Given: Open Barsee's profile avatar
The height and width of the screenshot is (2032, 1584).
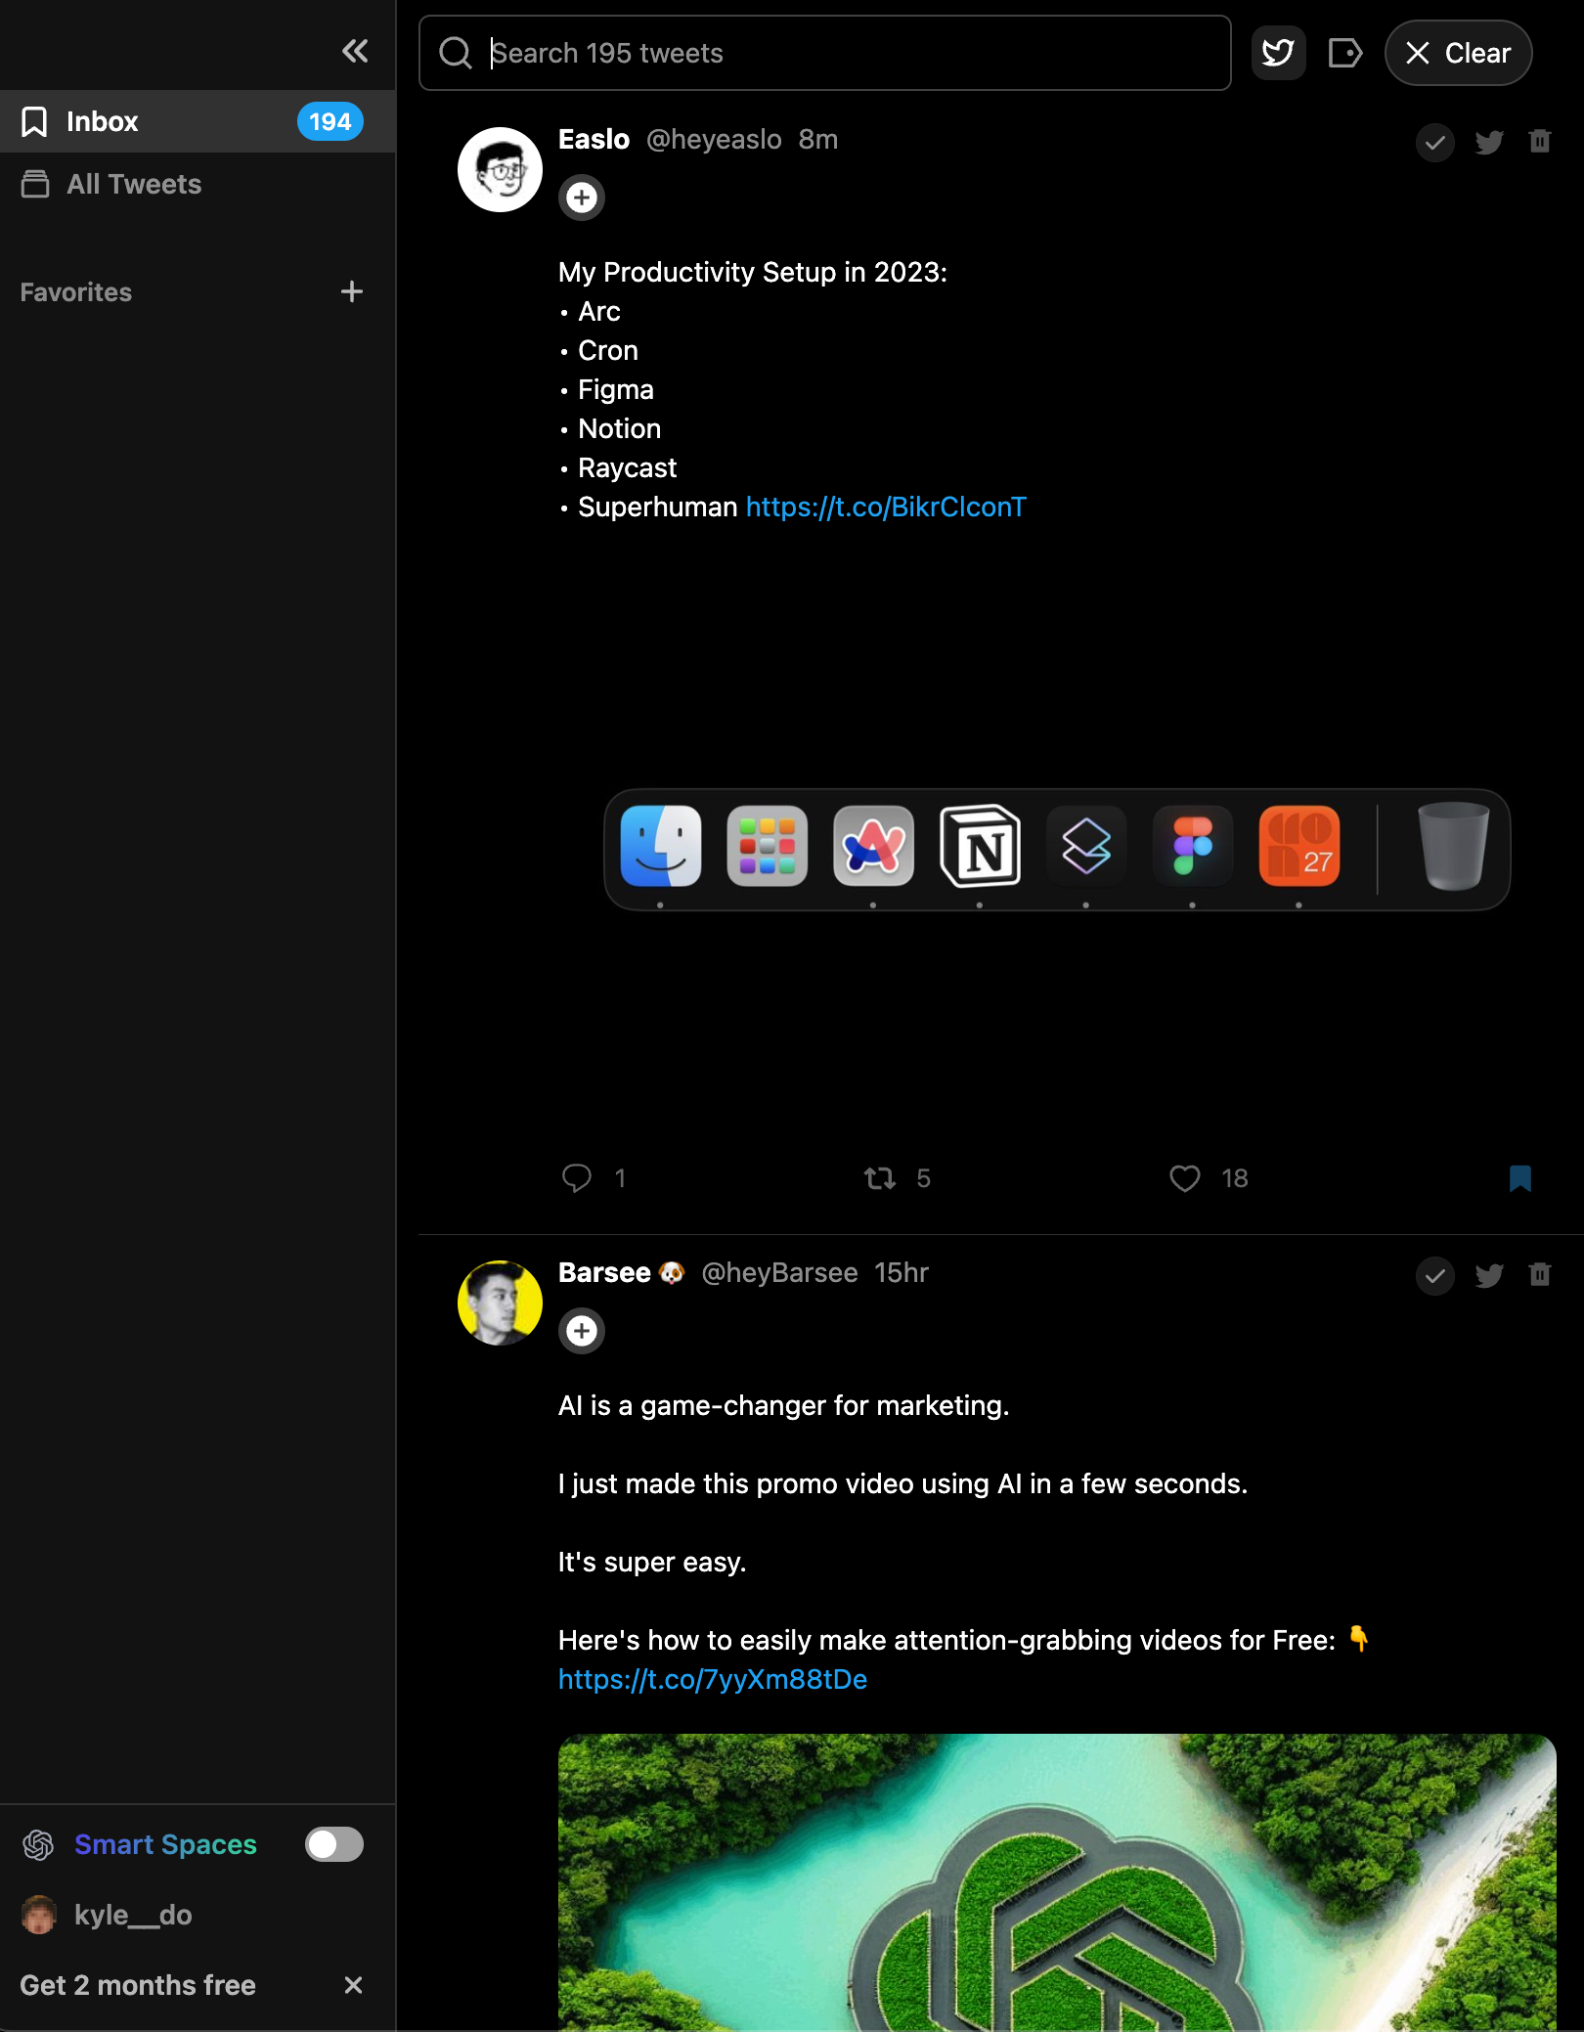Looking at the screenshot, I should [500, 1303].
